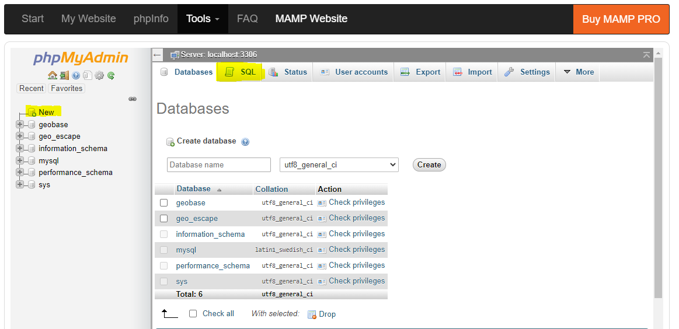Expand the mysql tree node
679x329 pixels.
click(x=19, y=160)
